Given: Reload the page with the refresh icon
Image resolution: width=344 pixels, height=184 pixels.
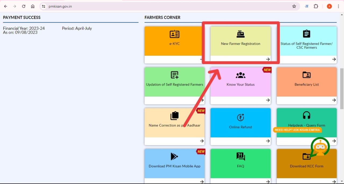Looking at the screenshot, I should pos(24,6).
